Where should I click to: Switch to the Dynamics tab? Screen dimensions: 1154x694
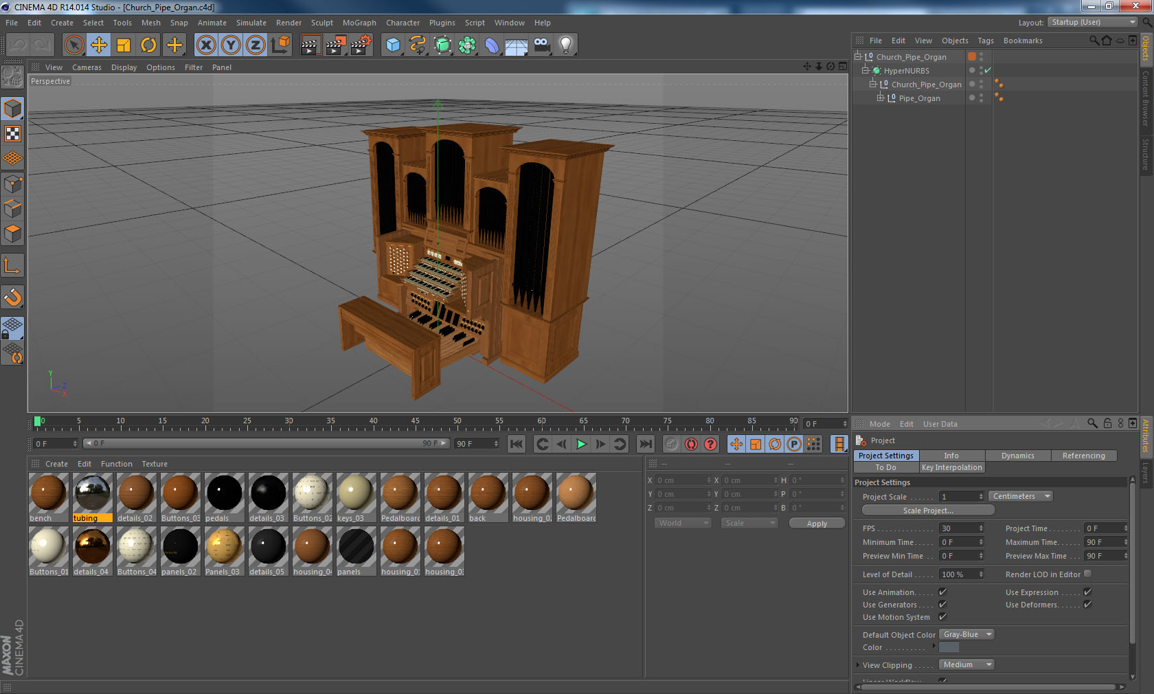1017,456
